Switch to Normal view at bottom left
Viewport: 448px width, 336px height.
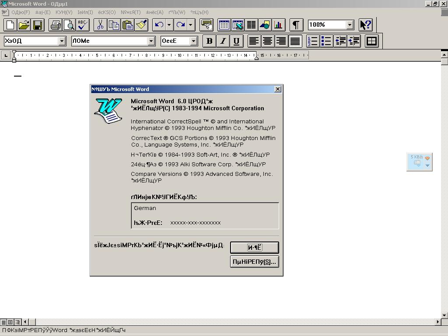(x=3, y=322)
